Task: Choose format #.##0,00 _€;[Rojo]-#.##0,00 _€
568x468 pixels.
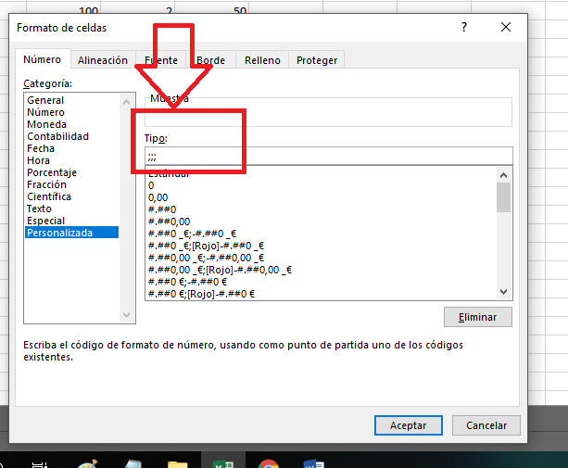Action: tap(321, 270)
